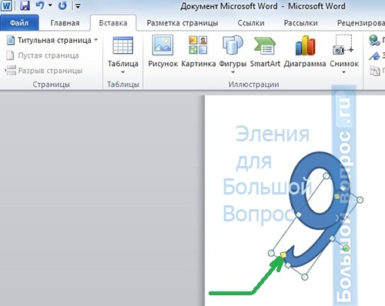This screenshot has height=306, width=385.
Task: Open the Разметка страницы tab
Action: pyautogui.click(x=182, y=23)
